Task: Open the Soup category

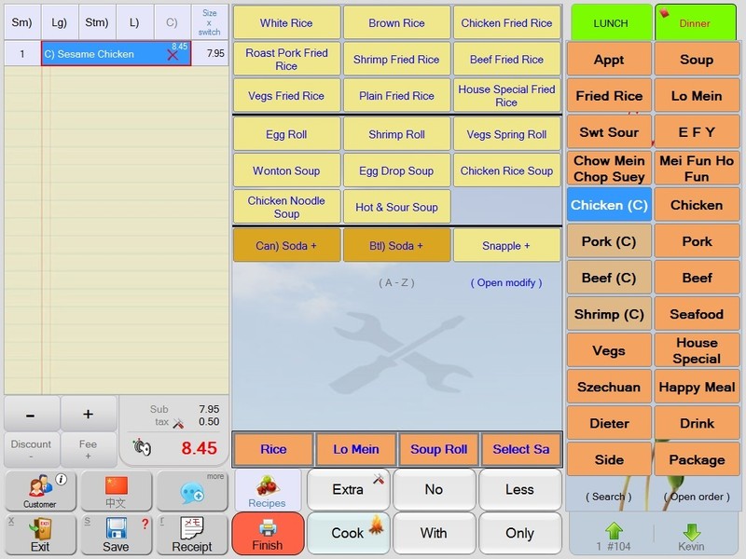Action: 697,60
